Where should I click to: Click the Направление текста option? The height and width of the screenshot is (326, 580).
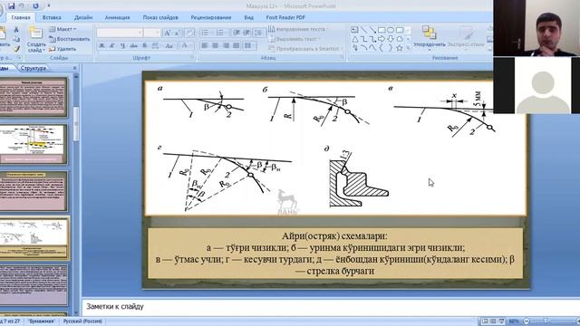[x=297, y=29]
